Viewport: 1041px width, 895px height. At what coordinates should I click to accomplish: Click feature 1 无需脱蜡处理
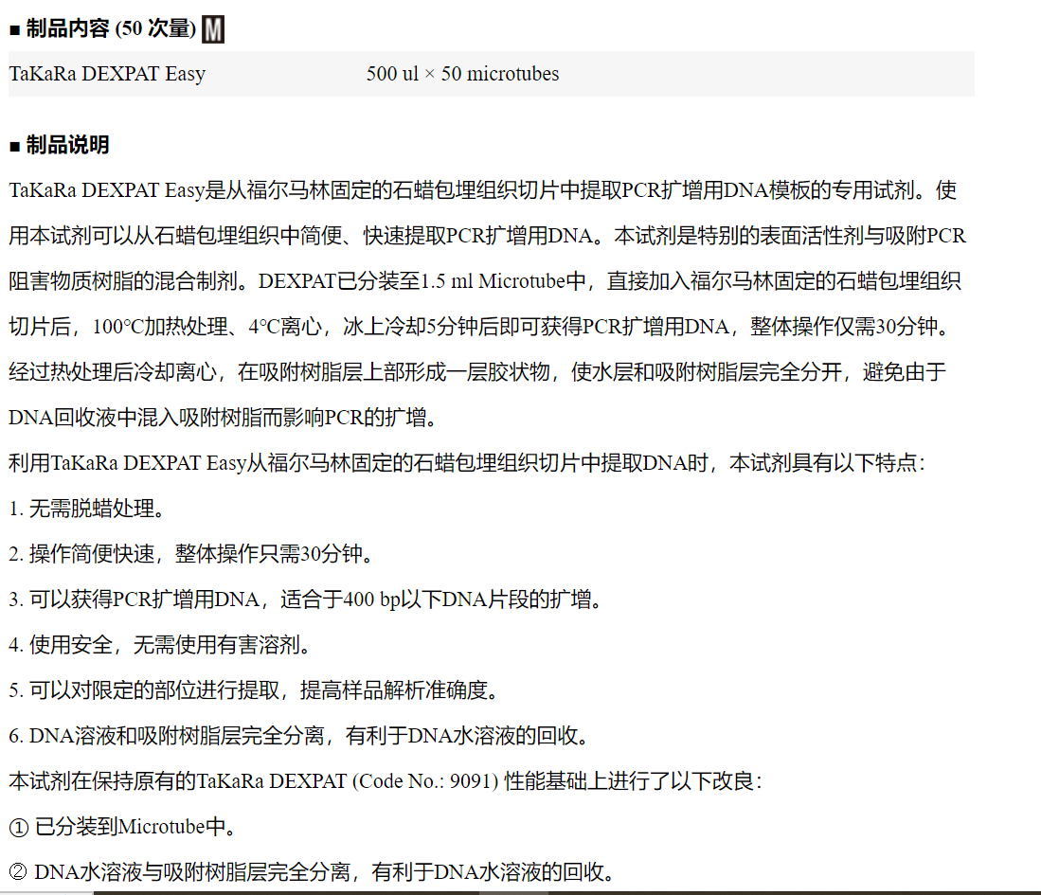coord(88,509)
